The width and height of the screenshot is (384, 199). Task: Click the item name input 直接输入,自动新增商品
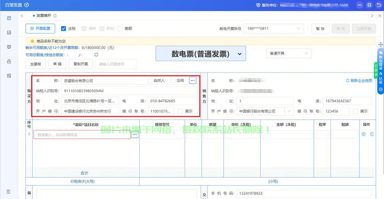pos(82,135)
